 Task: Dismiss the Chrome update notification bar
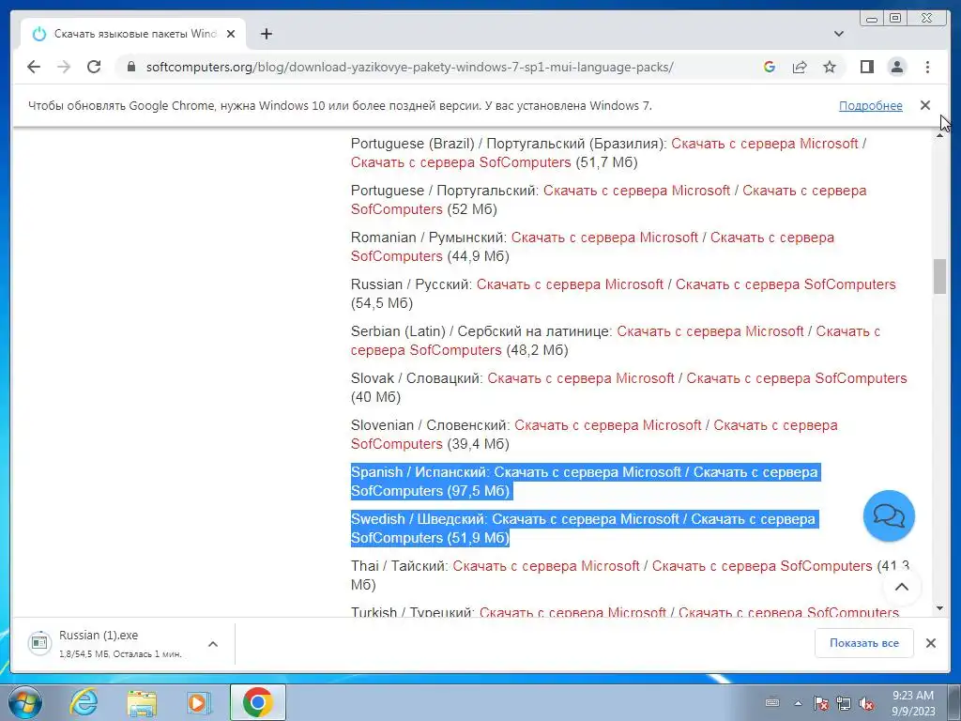[x=924, y=105]
